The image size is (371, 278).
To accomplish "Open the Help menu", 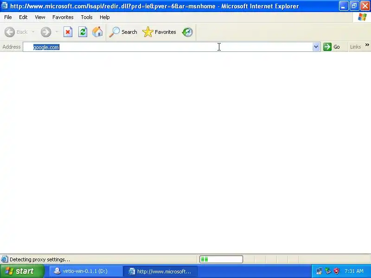I will pyautogui.click(x=105, y=17).
